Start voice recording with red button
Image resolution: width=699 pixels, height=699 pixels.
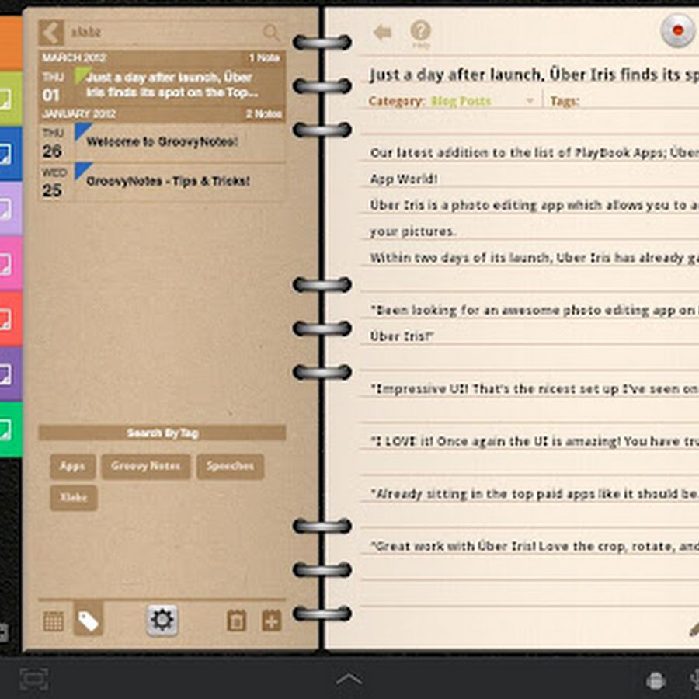[677, 31]
